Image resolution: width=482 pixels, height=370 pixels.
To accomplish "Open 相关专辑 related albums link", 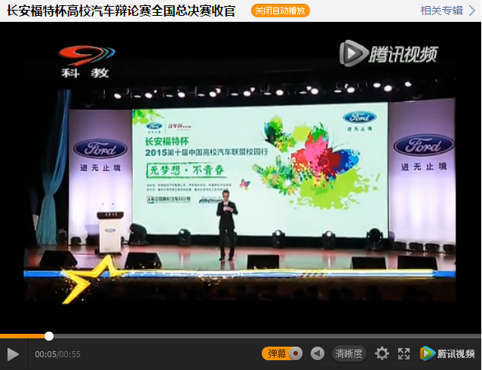I will coord(441,11).
